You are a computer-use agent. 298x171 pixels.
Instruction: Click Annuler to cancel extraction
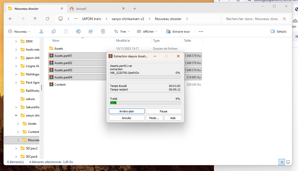[127, 118]
